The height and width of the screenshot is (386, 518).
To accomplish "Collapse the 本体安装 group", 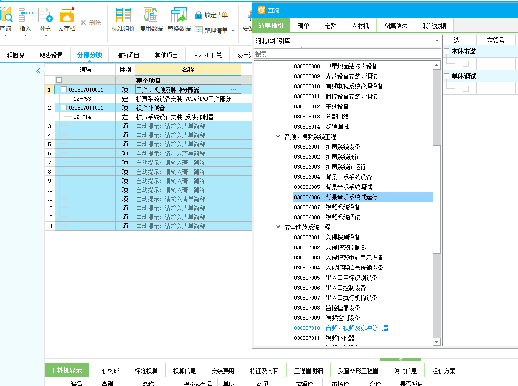I will [446, 51].
